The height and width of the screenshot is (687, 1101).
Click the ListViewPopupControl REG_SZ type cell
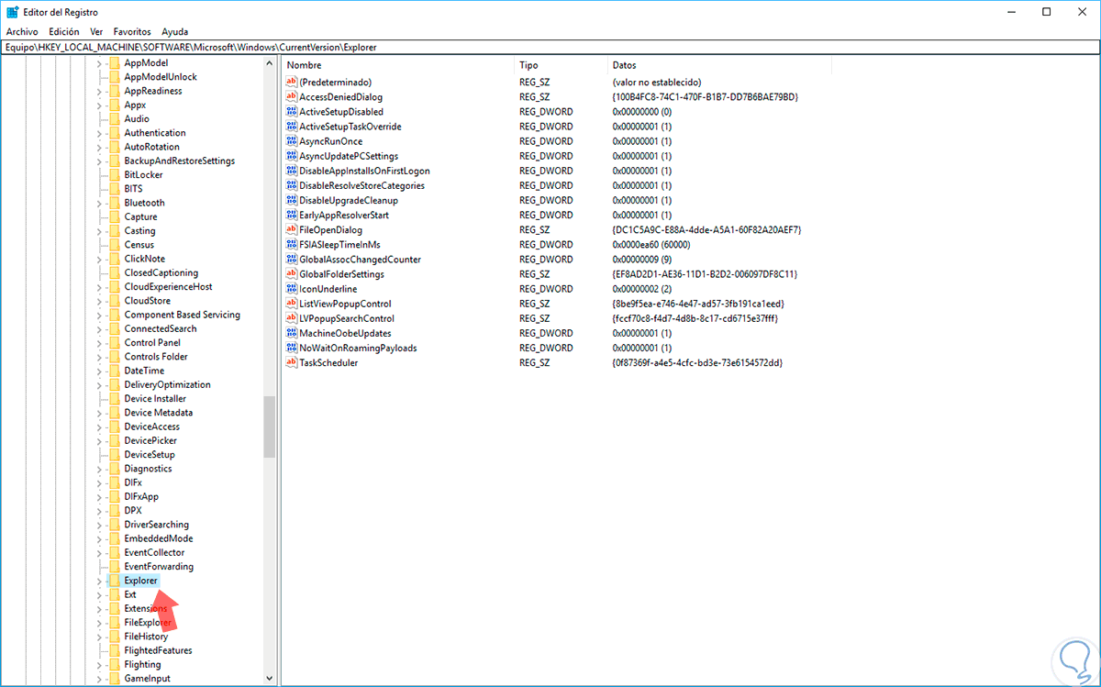533,304
